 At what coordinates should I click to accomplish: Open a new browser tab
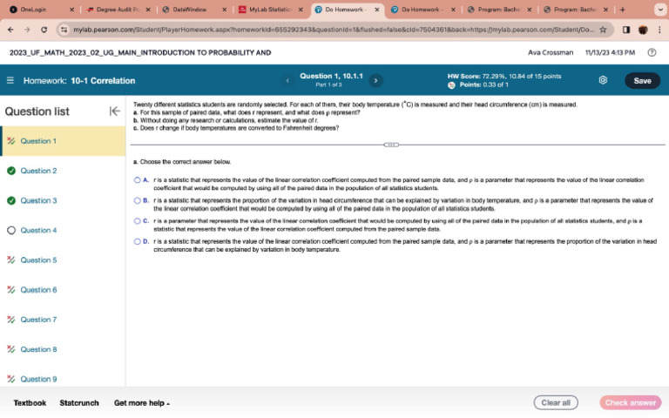click(622, 10)
